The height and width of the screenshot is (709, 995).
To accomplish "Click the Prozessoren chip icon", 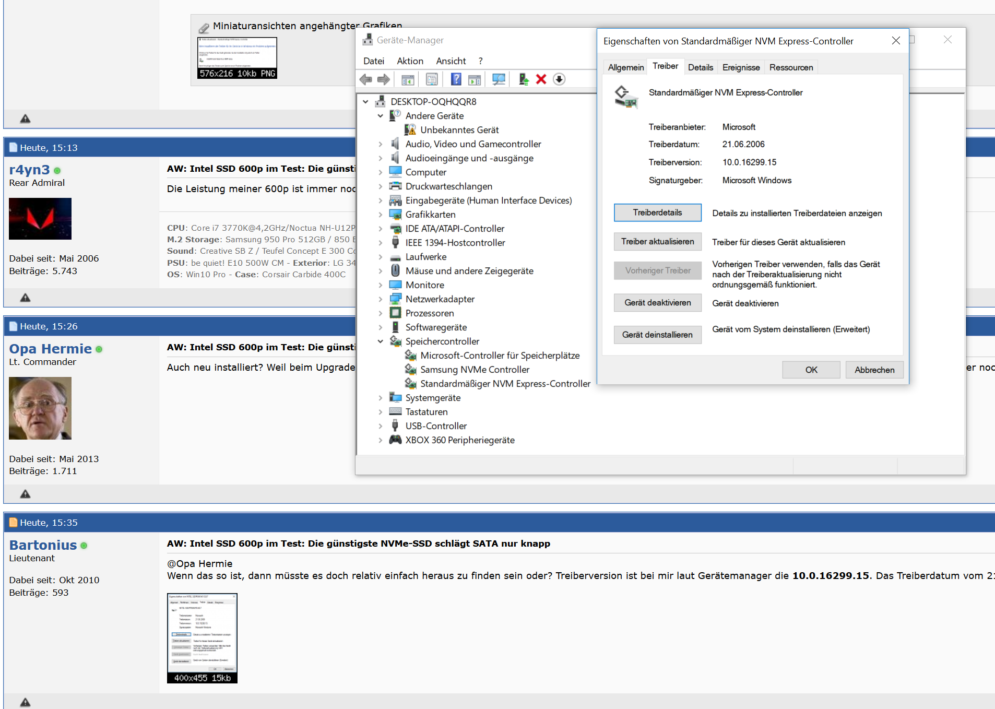I will [x=396, y=313].
